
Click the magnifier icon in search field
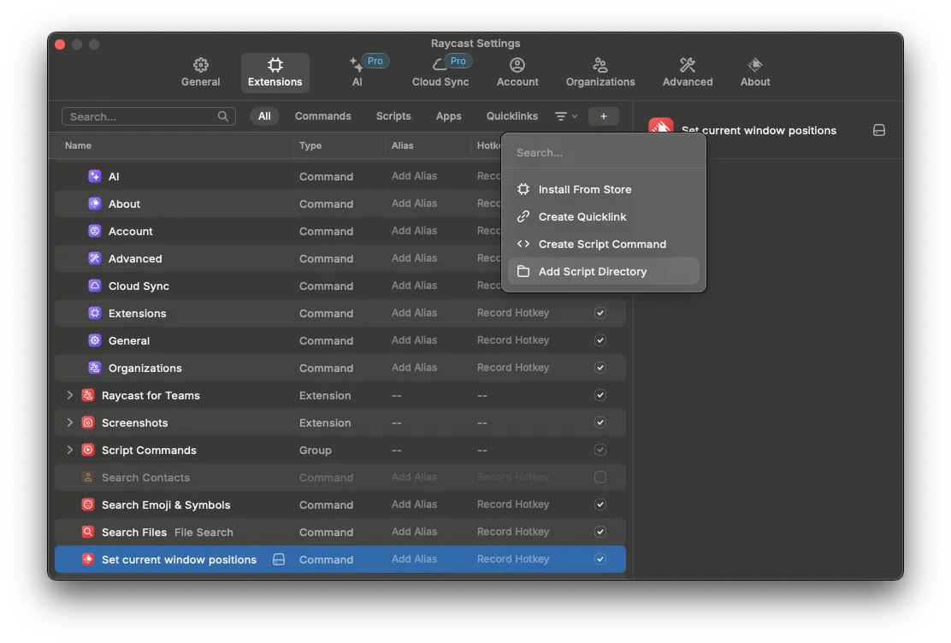click(x=223, y=116)
